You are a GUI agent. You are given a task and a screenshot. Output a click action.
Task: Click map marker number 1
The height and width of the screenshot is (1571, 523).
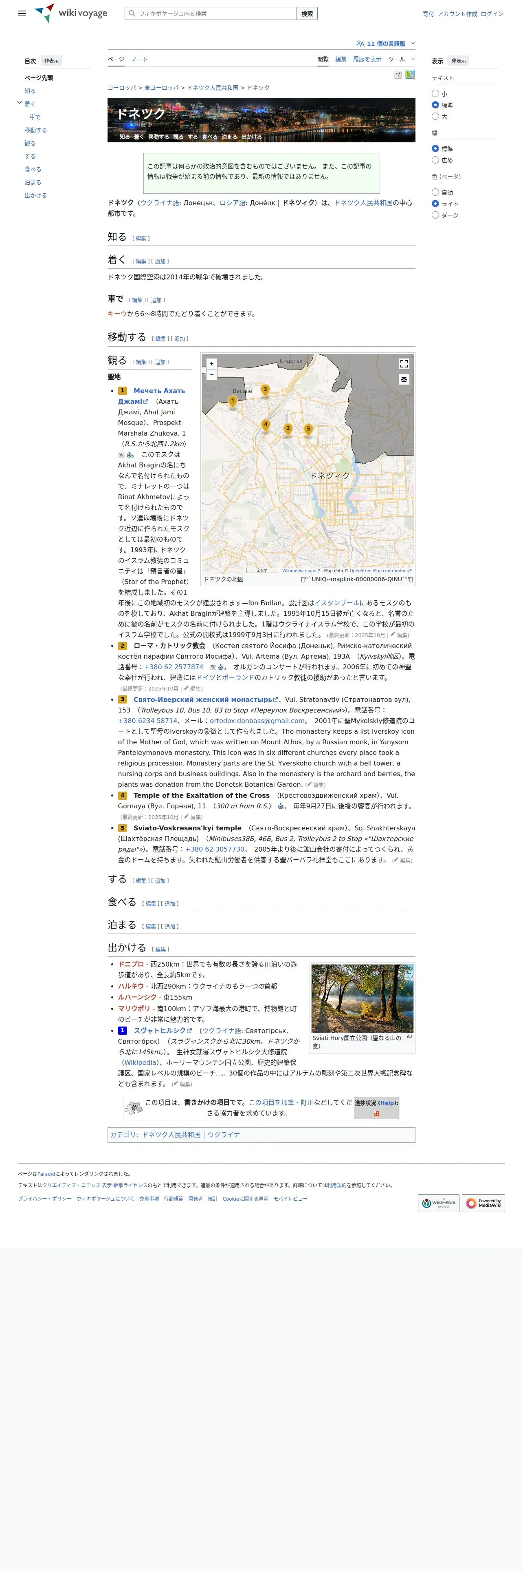pyautogui.click(x=233, y=401)
